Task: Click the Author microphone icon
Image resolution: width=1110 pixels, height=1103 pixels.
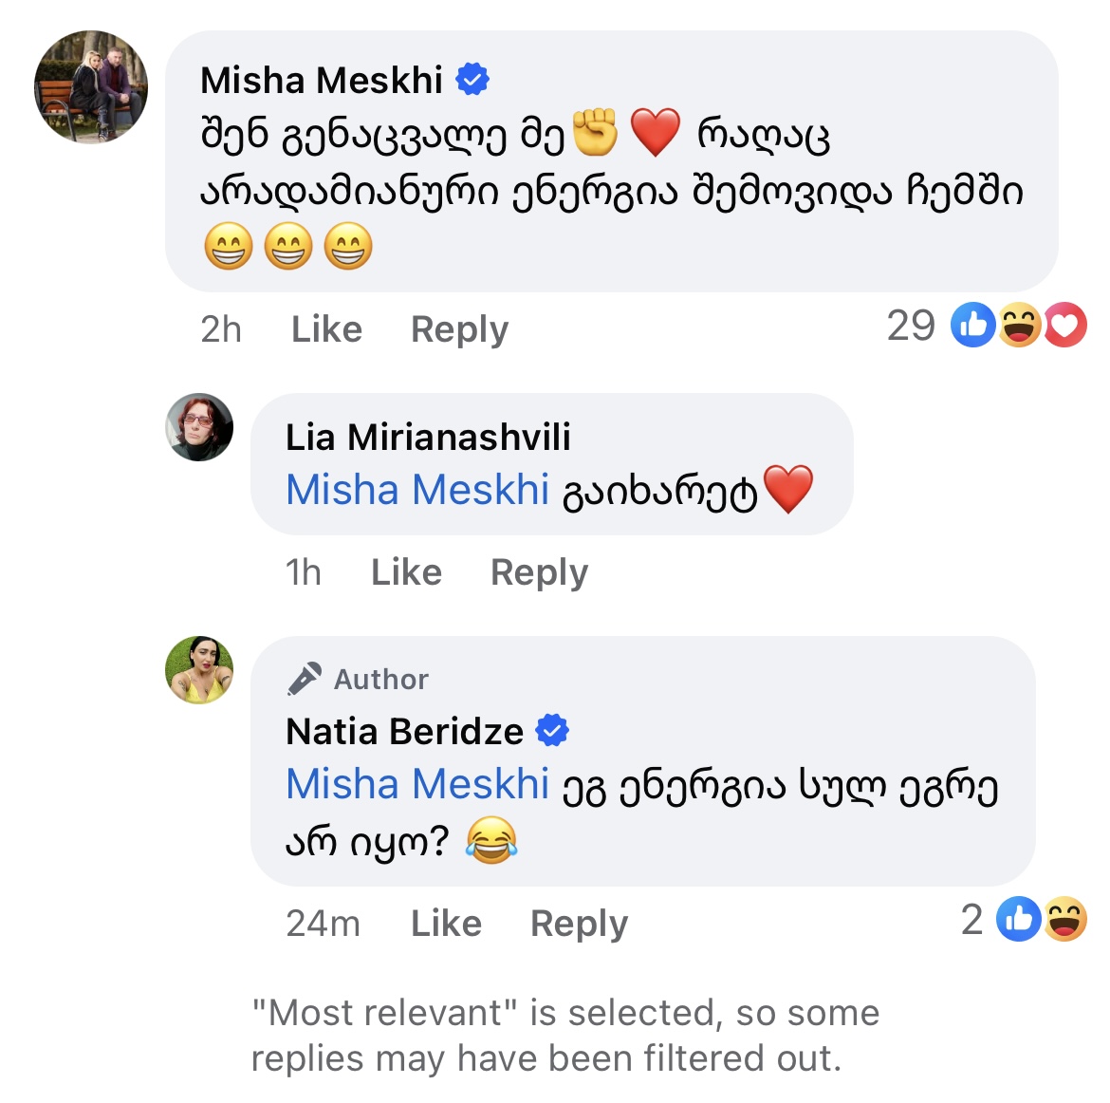Action: pos(305,679)
